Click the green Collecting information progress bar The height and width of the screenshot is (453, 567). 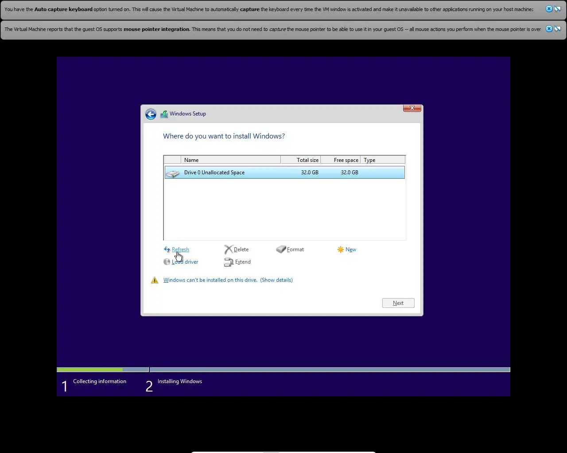point(90,369)
